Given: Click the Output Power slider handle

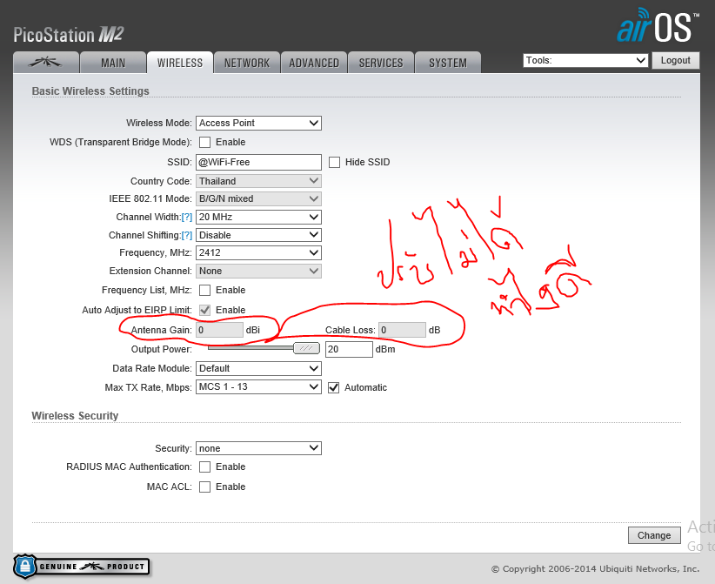Looking at the screenshot, I should click(306, 349).
